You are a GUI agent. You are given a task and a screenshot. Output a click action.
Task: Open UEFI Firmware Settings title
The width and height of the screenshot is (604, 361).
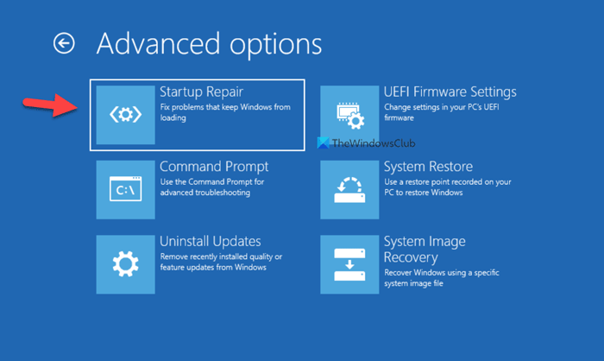450,92
